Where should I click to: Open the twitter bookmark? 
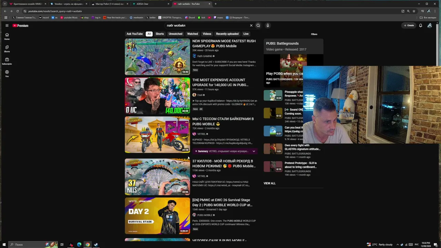[x=151, y=18]
